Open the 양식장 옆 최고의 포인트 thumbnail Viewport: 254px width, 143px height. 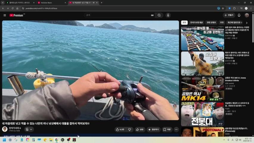pos(202,38)
